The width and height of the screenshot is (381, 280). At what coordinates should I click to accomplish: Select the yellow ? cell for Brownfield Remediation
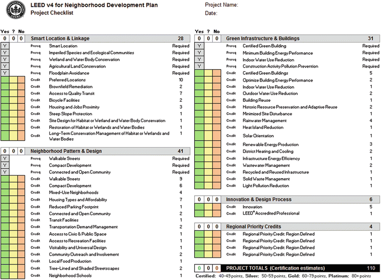[14, 87]
